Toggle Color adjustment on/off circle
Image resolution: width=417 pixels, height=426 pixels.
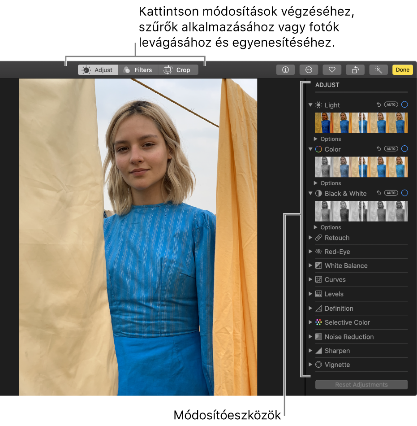coord(404,148)
